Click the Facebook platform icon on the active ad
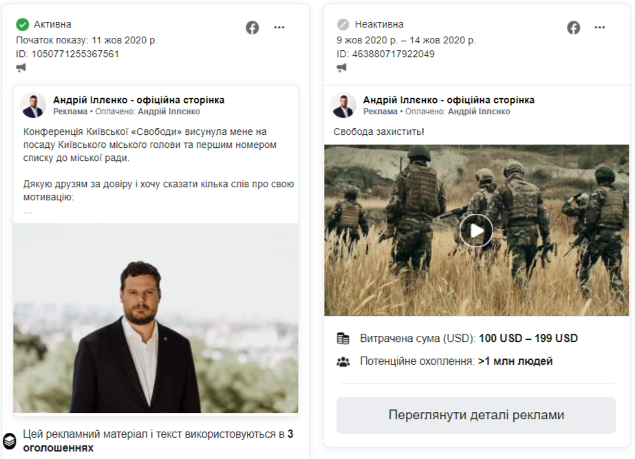635x459 pixels. (x=252, y=28)
